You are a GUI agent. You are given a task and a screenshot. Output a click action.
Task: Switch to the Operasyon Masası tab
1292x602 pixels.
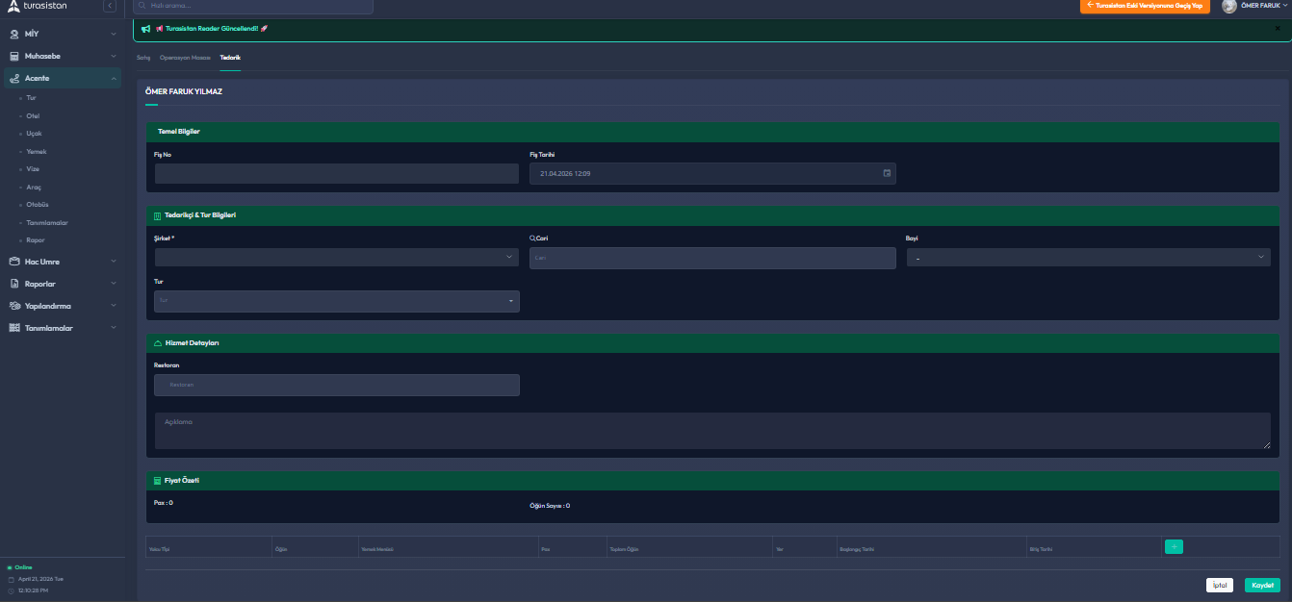[x=185, y=58]
